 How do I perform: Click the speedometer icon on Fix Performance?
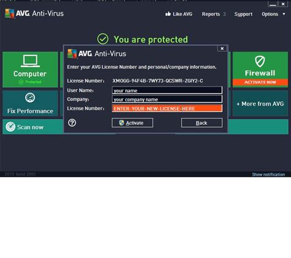click(x=30, y=98)
